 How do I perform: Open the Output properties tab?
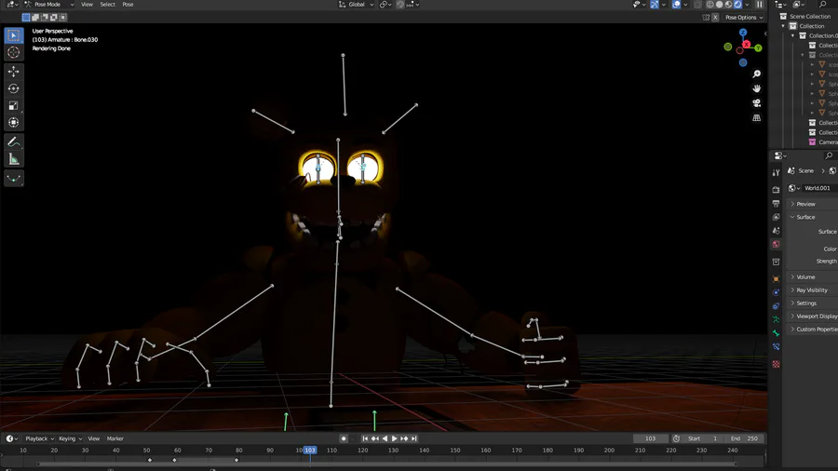[776, 204]
